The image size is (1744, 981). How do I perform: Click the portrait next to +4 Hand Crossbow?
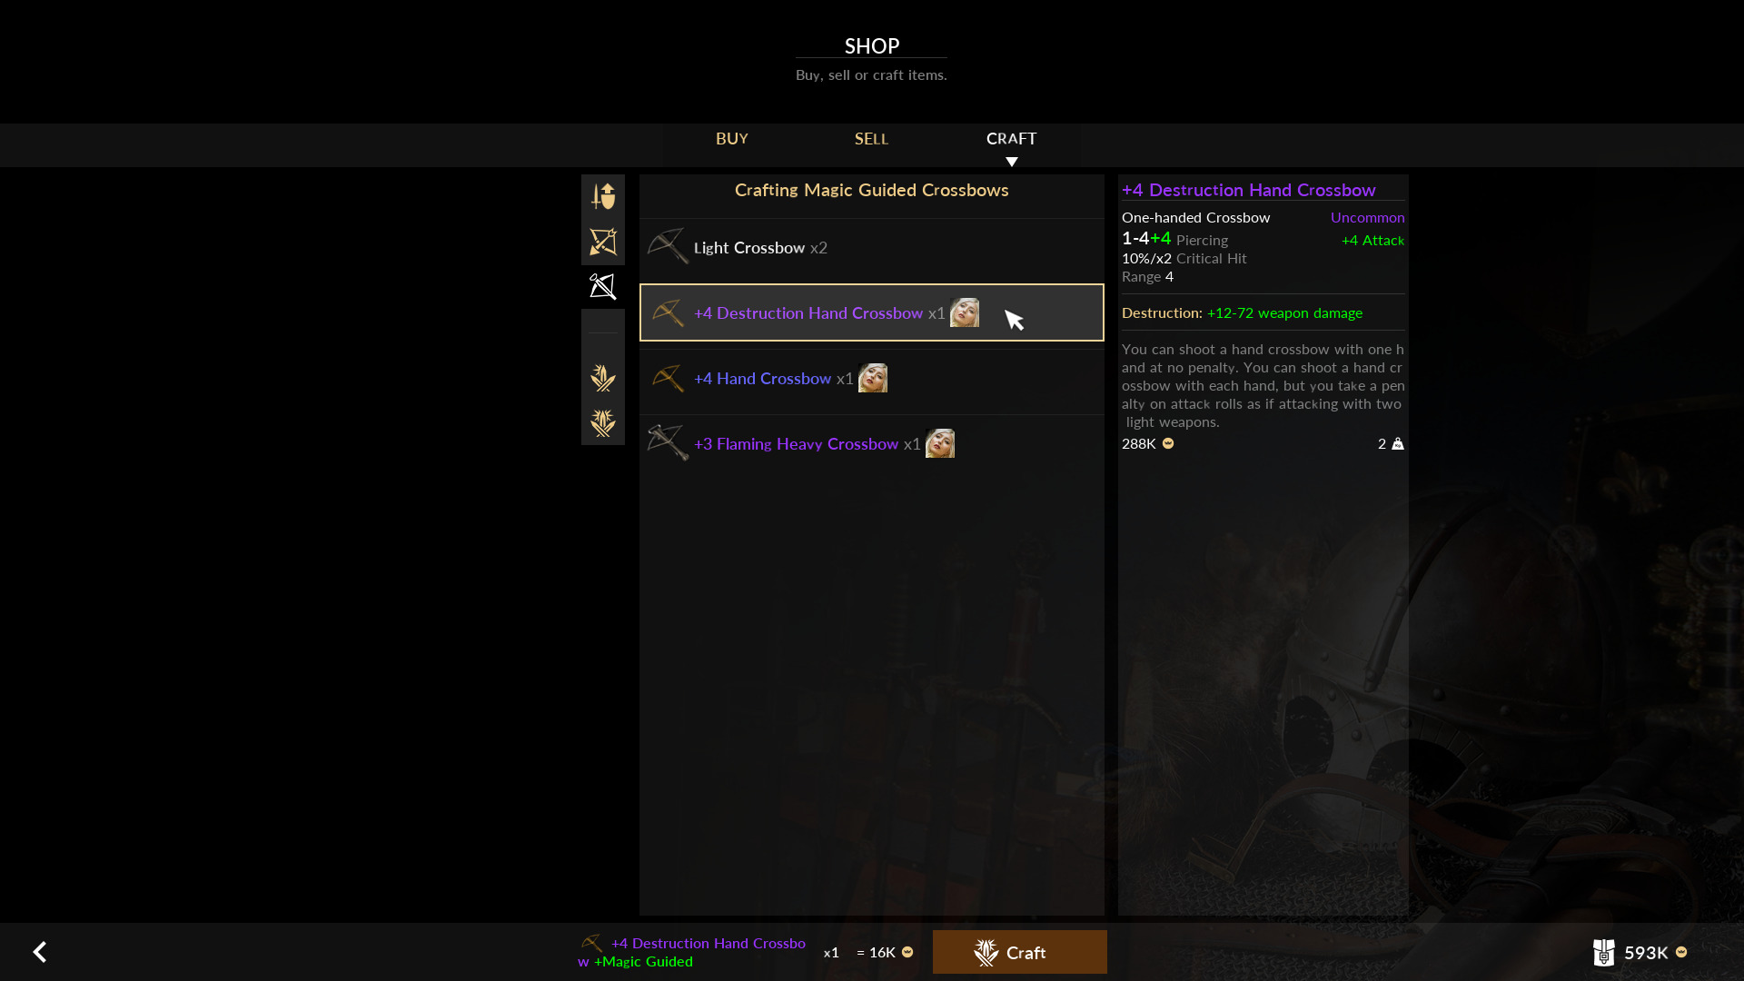873,378
